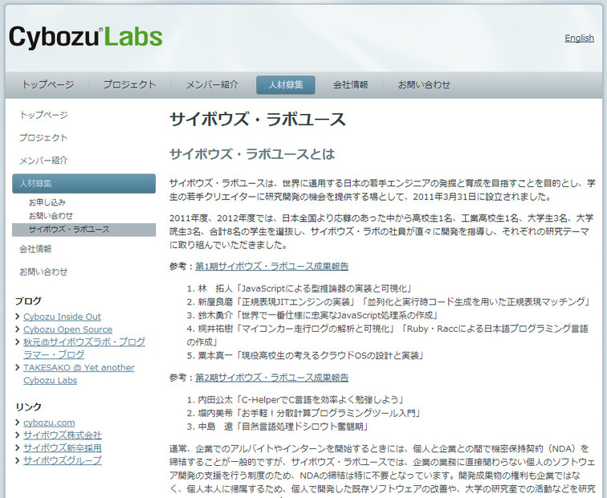Open 会社情報 in the top navigation bar

(350, 84)
